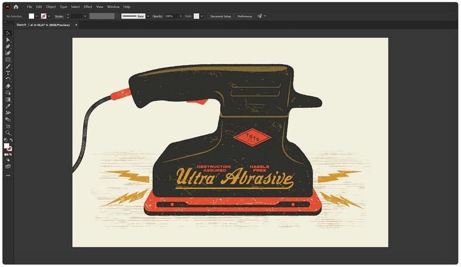This screenshot has width=461, height=267.
Task: Select the Eyedropper tool
Action: (8, 106)
